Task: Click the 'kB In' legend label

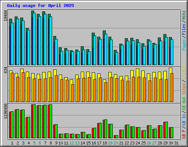Action: coord(184,119)
